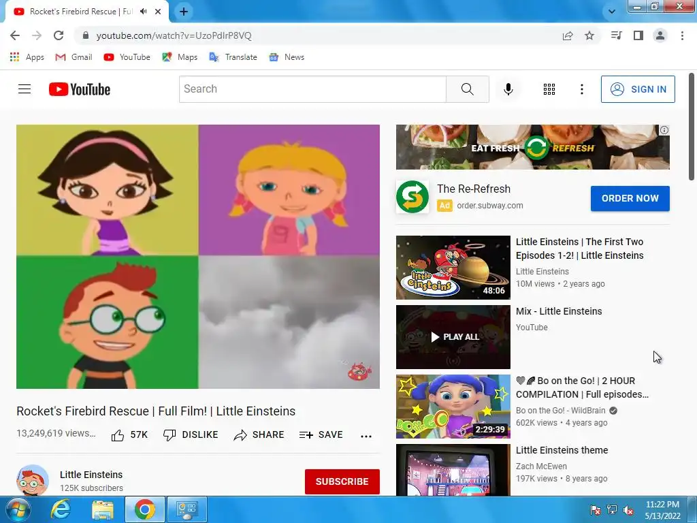Image resolution: width=697 pixels, height=523 pixels.
Task: Share this page from the address bar
Action: [568, 35]
